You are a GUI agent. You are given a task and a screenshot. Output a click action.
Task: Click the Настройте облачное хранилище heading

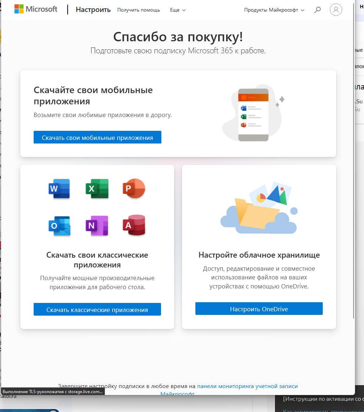(x=259, y=255)
